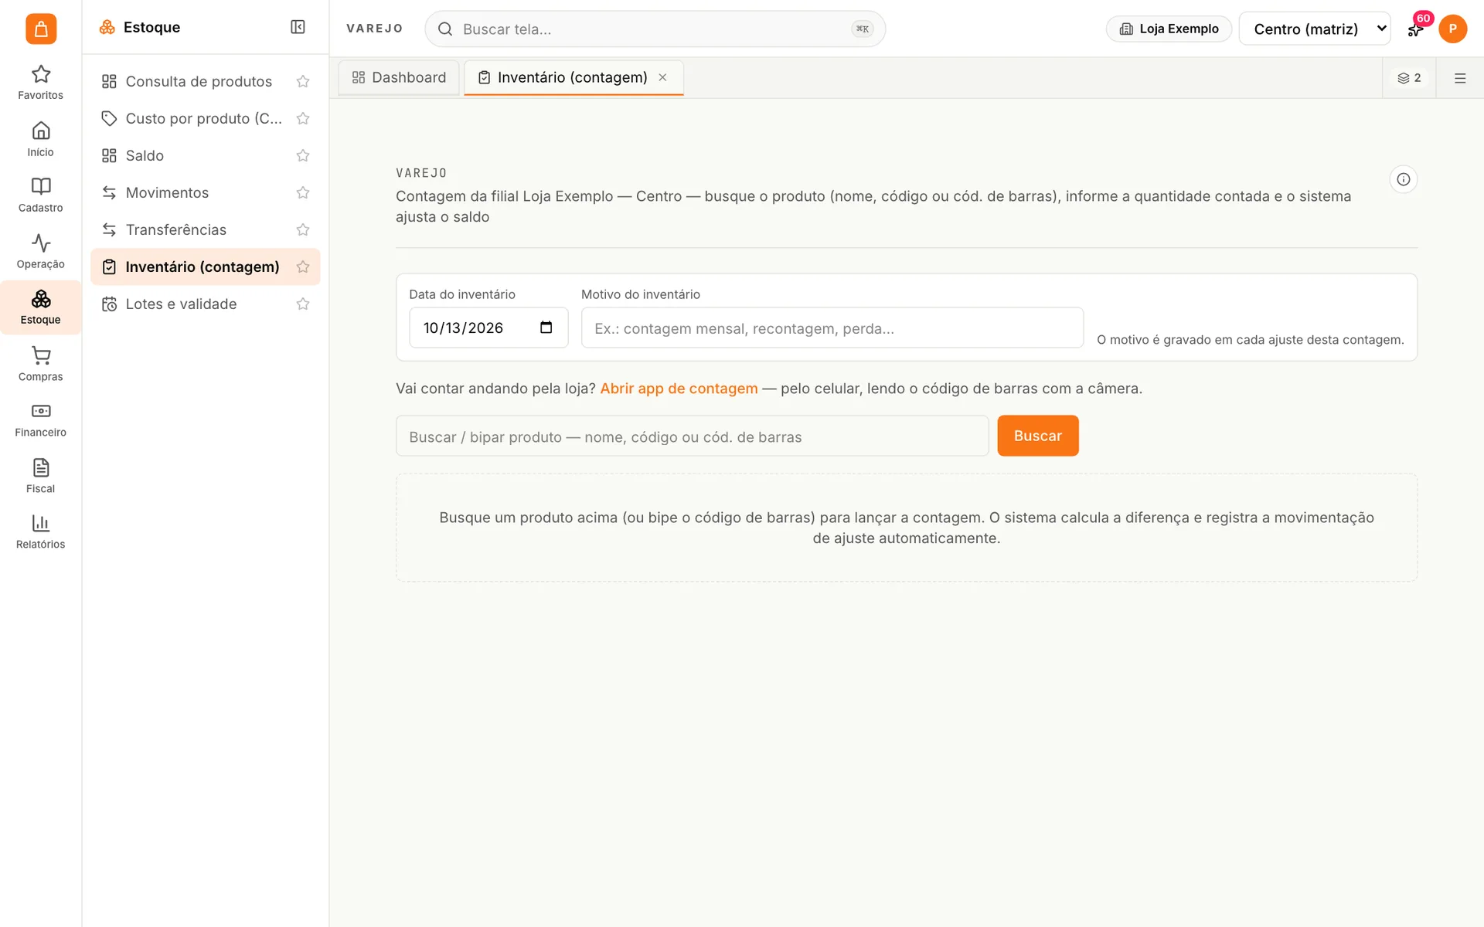Favorite Custo por produto with its star

click(303, 118)
